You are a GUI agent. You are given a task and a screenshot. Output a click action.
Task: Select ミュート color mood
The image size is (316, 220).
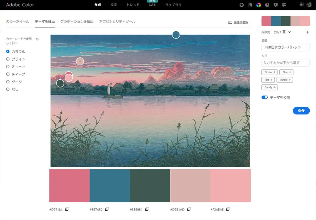click(15, 67)
